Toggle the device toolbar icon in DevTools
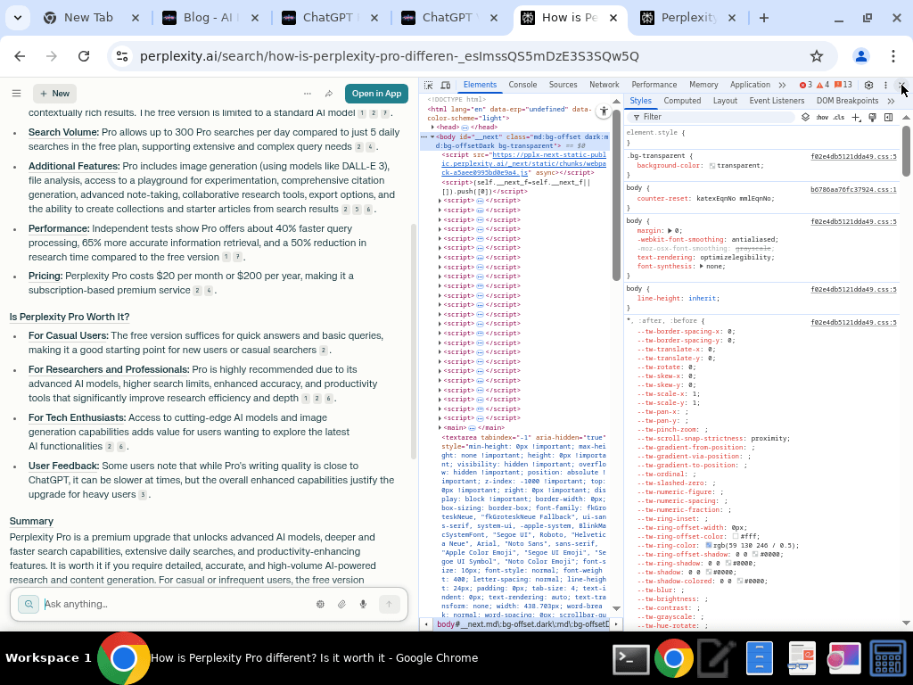The image size is (913, 685). [446, 85]
